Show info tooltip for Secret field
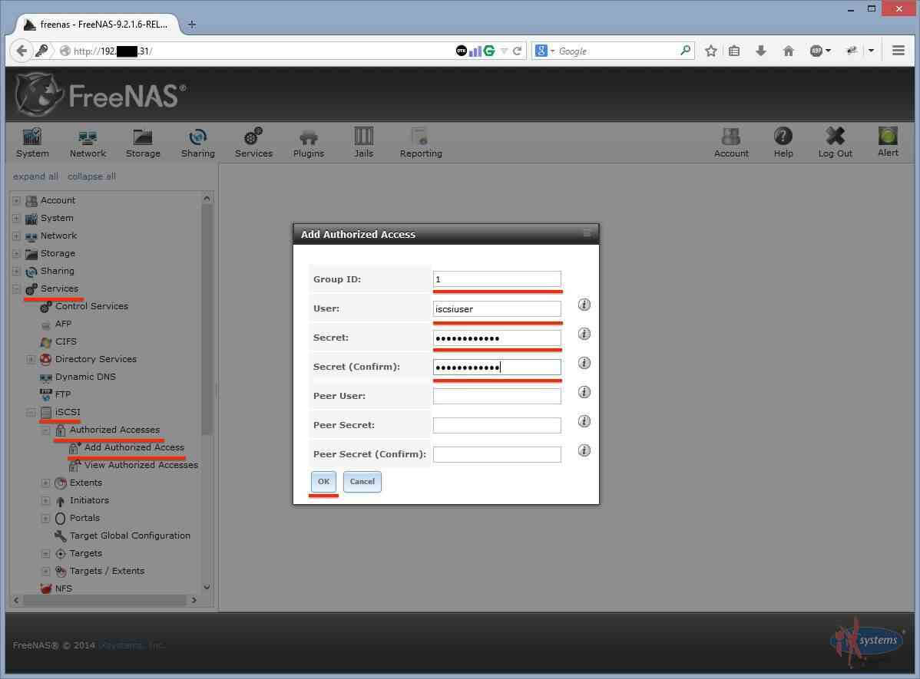This screenshot has height=679, width=920. pyautogui.click(x=584, y=334)
